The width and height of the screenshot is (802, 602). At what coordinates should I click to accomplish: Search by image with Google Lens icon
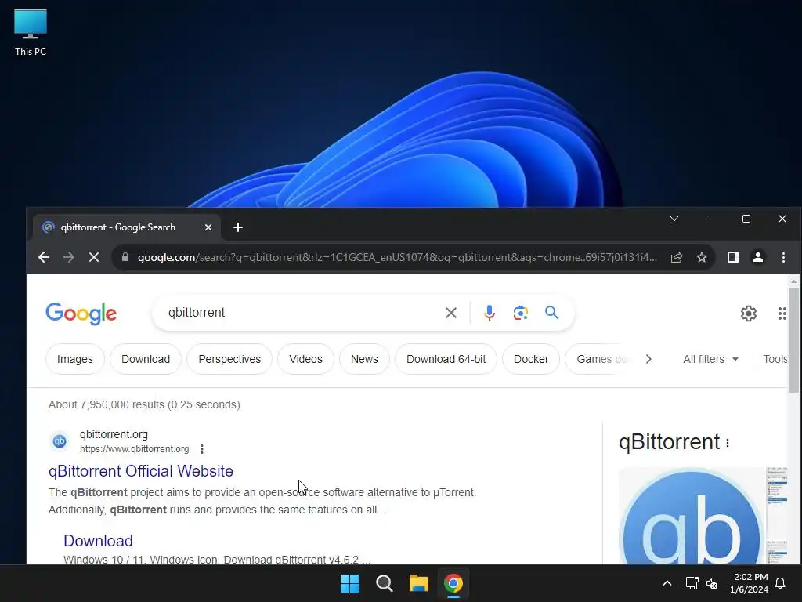[521, 313]
